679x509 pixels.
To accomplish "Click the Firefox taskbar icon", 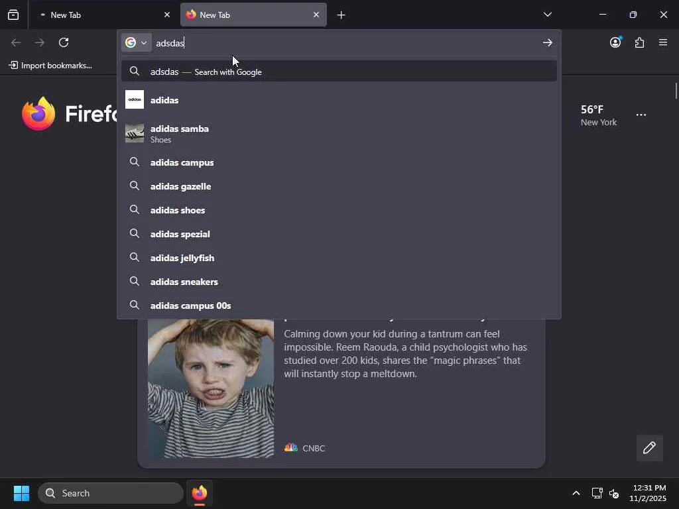I will [x=200, y=493].
